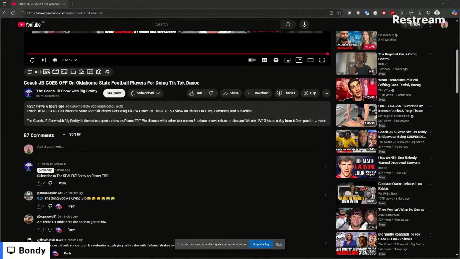Share the video
460x259 pixels.
point(231,93)
